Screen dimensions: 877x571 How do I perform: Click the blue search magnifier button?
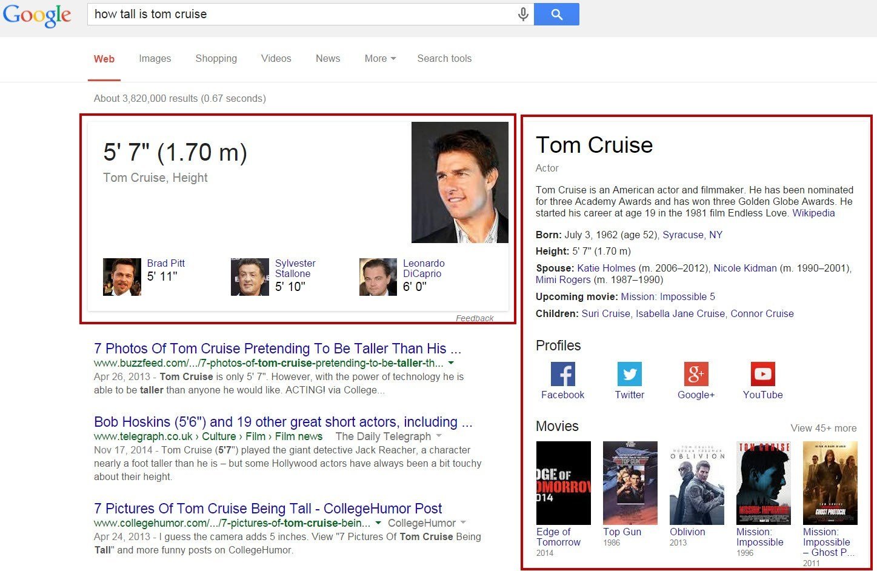click(x=556, y=15)
